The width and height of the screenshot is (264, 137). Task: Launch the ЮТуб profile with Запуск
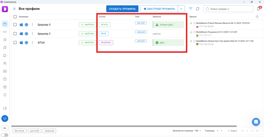[x=88, y=43]
